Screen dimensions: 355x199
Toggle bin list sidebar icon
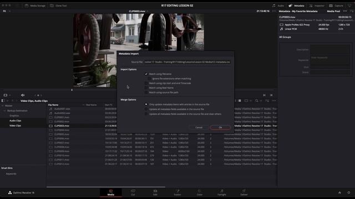click(x=3, y=101)
